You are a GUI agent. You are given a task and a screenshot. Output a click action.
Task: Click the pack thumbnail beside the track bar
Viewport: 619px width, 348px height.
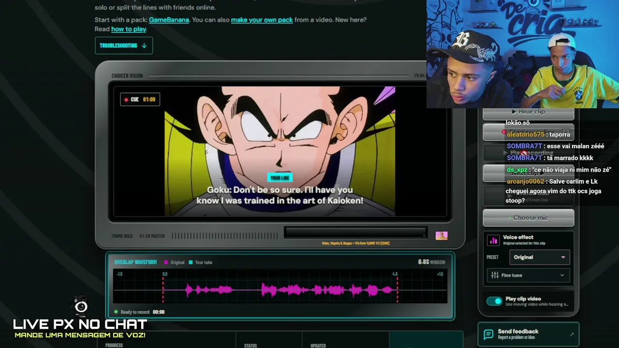[x=442, y=235]
